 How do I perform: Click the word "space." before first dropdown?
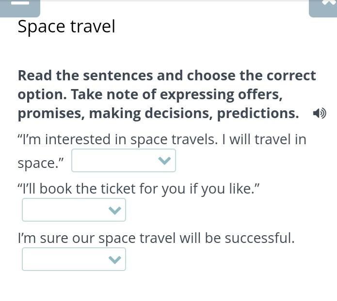coord(41,164)
